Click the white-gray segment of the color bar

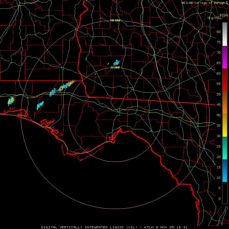225,34
